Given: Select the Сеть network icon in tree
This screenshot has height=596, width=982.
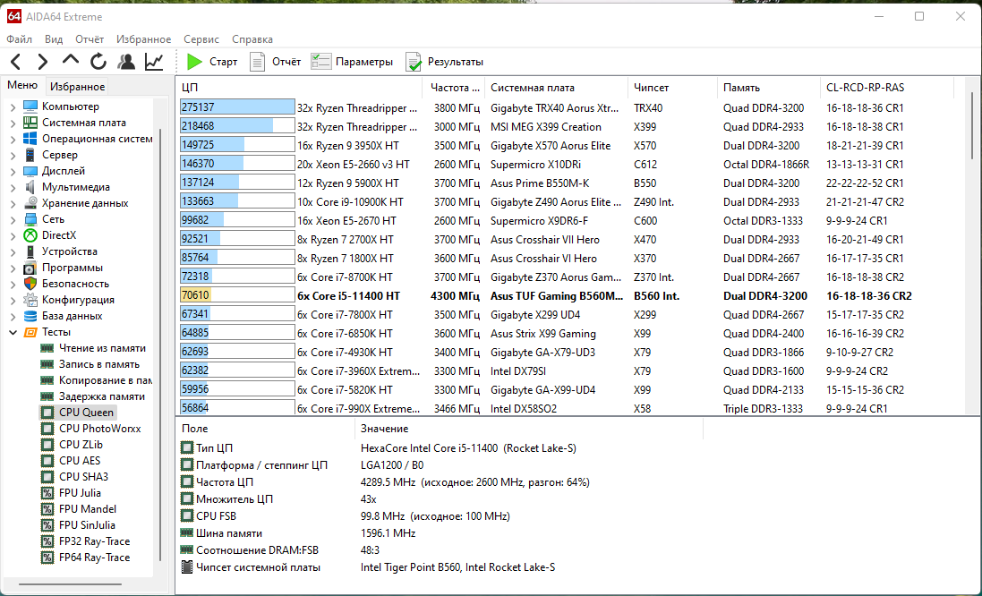Looking at the screenshot, I should 30,219.
